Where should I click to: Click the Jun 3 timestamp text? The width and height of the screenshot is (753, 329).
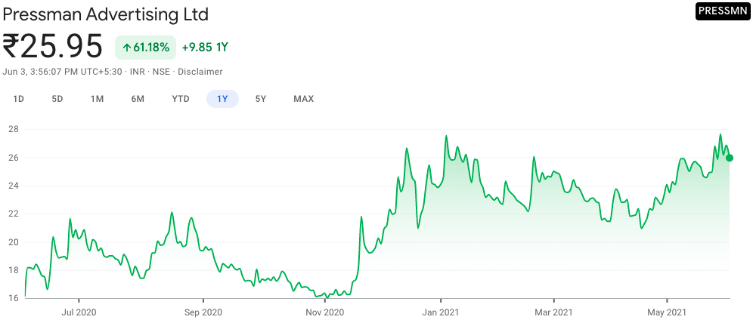pos(62,72)
